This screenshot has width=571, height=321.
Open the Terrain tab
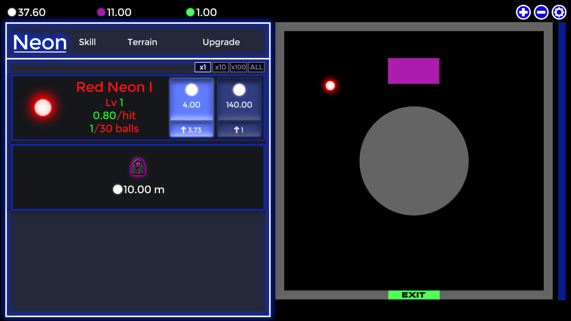tap(142, 42)
